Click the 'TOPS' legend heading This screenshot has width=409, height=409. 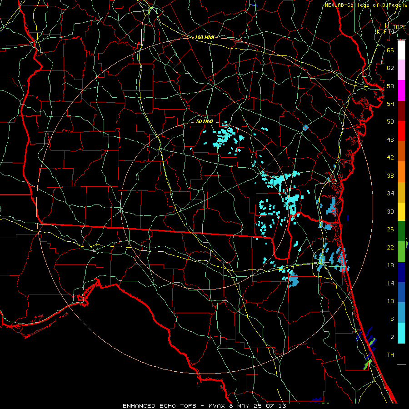399,27
